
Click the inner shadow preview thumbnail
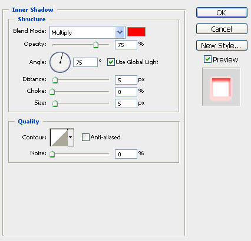click(221, 87)
